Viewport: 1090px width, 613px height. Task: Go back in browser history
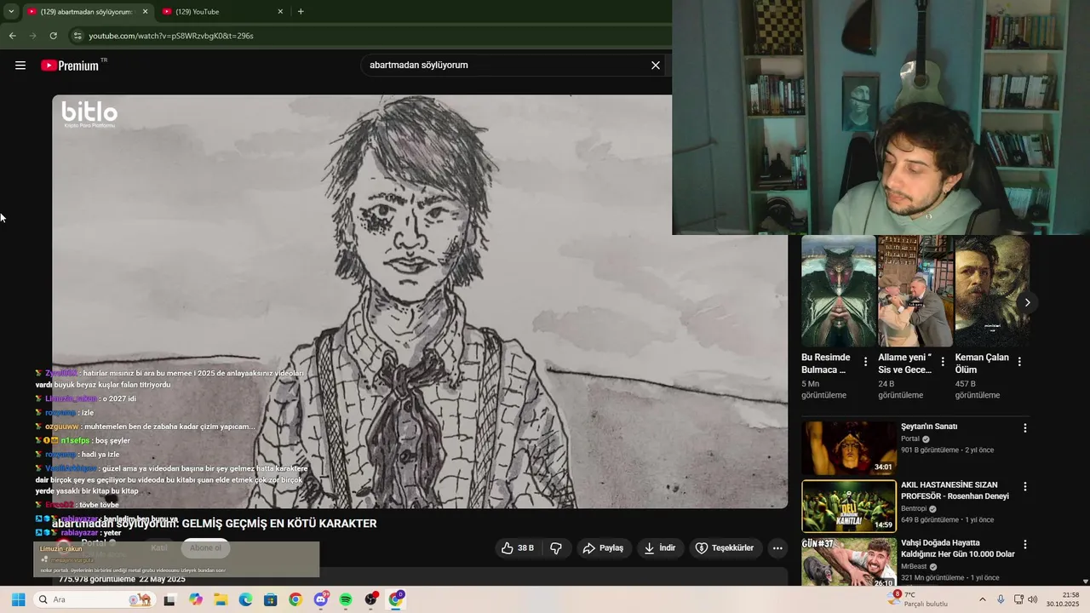12,36
